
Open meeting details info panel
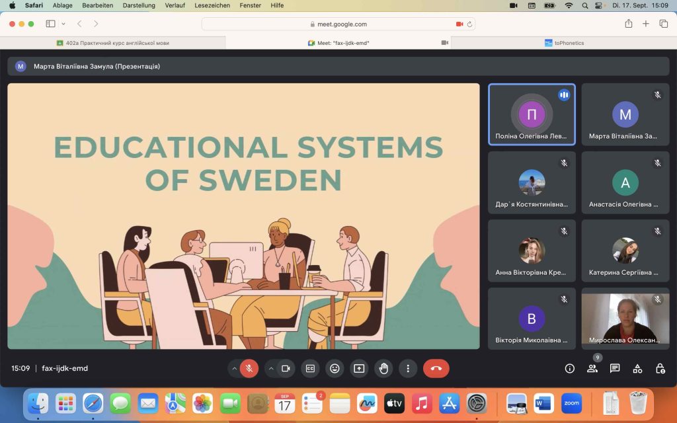(570, 368)
